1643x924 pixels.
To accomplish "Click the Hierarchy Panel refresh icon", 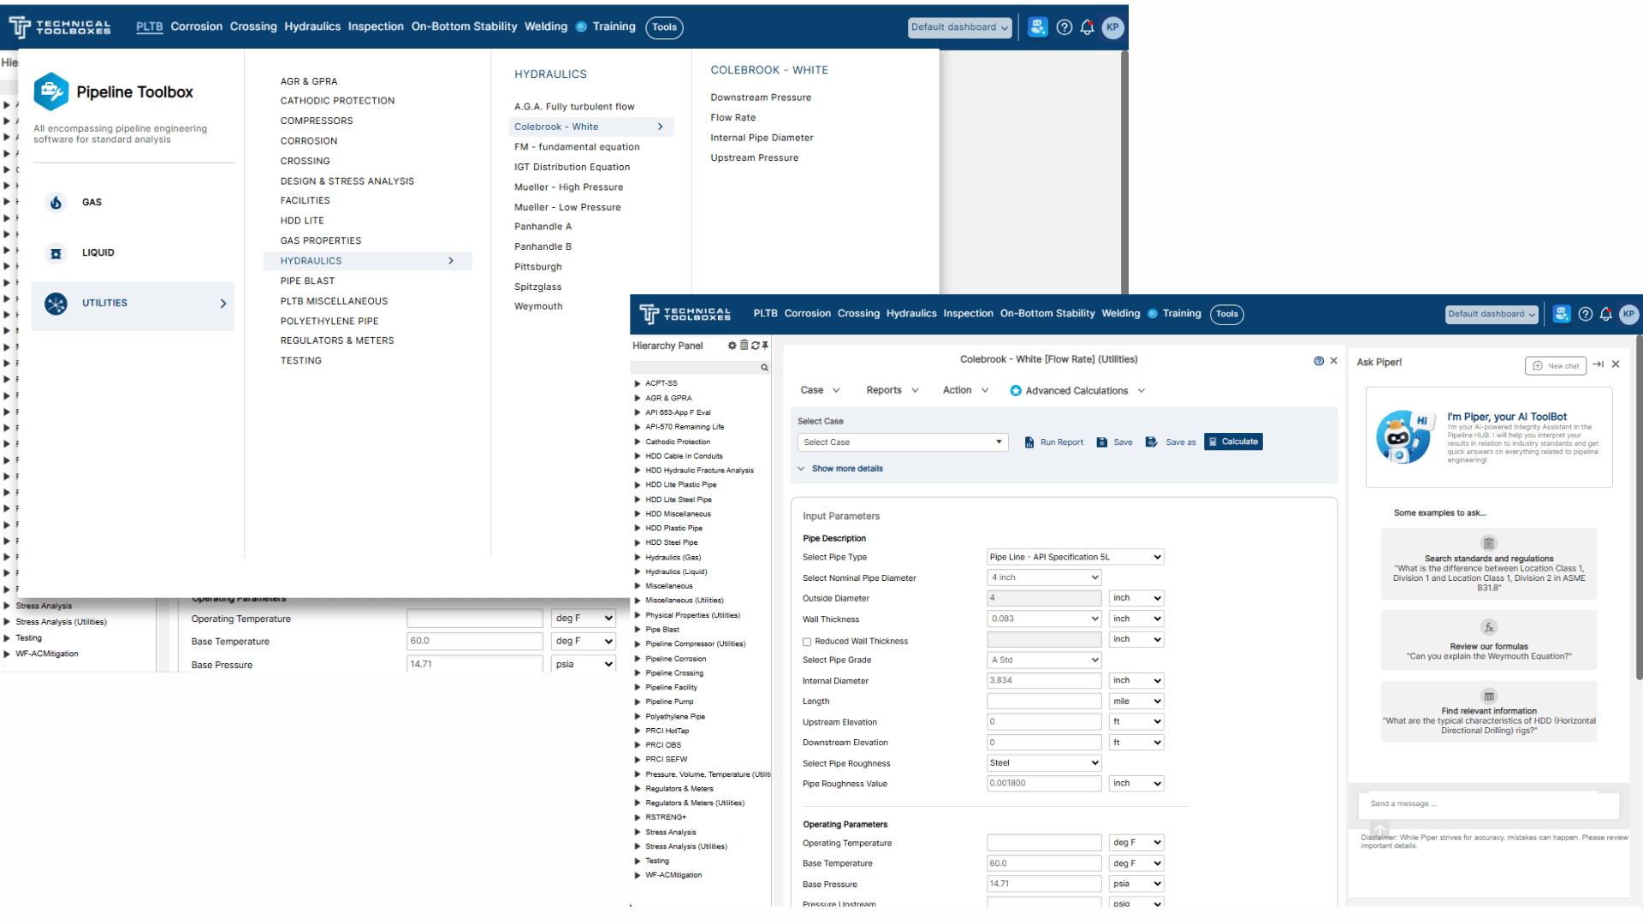I will (755, 346).
